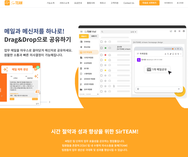The image size is (188, 157).
Task: Click the open-envelope icon in 권서현 row
Action: [x=110, y=48]
